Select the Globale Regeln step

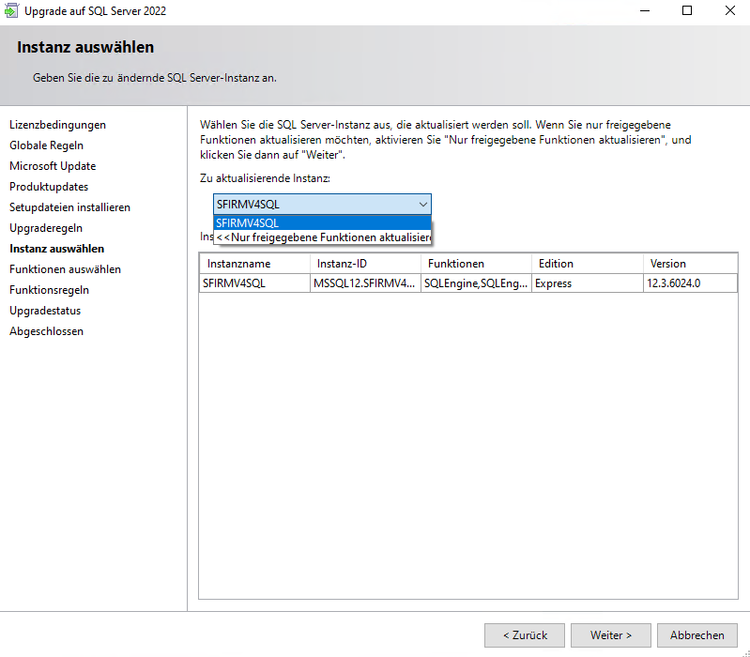pyautogui.click(x=46, y=145)
